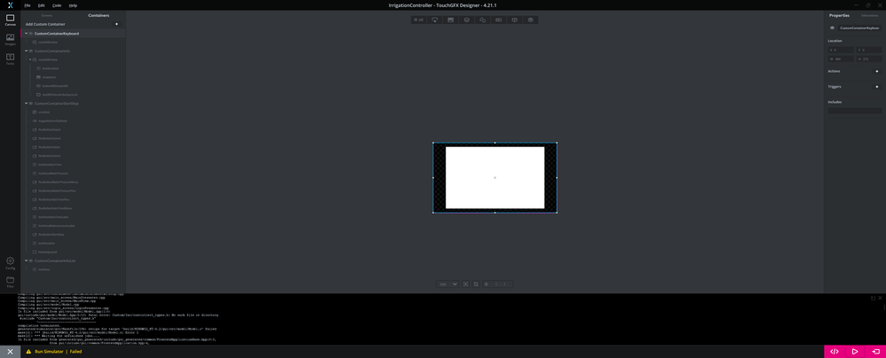Open the Edit menu
Image resolution: width=886 pixels, height=358 pixels.
[x=41, y=5]
